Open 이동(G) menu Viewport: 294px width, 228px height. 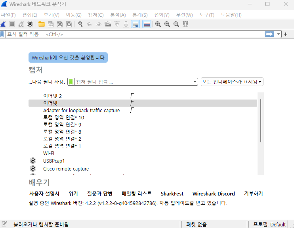(74, 15)
